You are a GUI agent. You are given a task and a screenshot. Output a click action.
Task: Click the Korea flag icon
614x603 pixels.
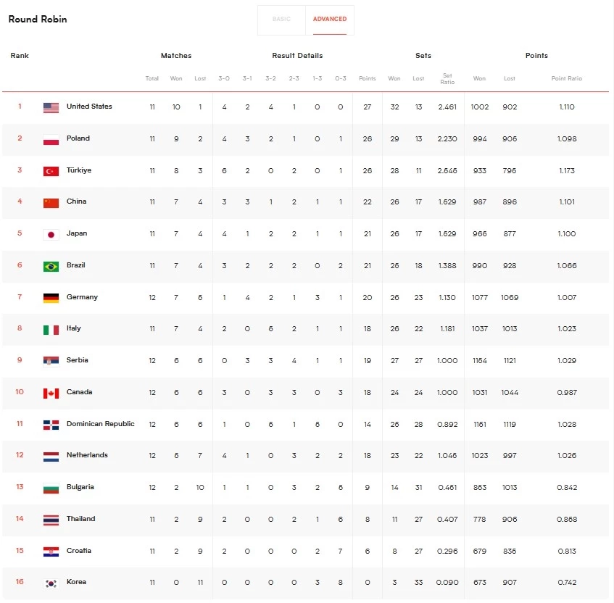(x=49, y=582)
